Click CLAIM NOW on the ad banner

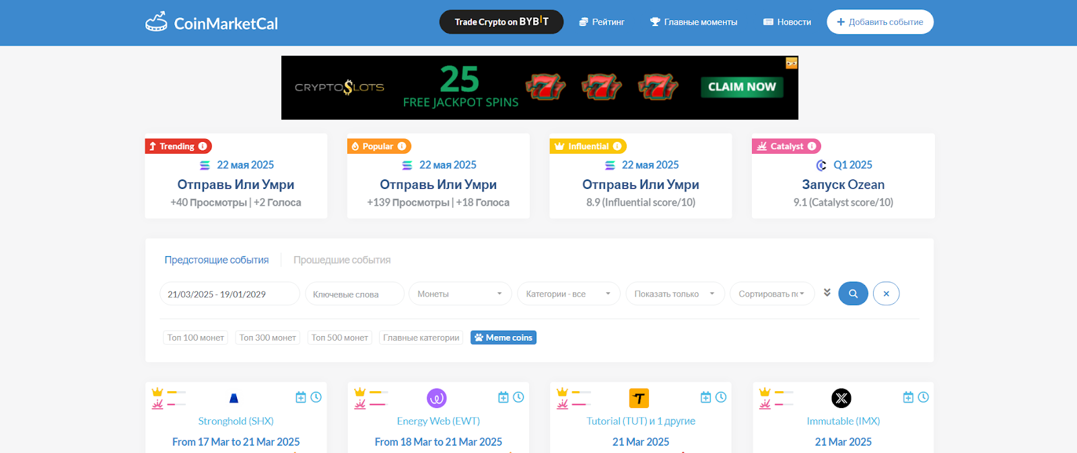point(742,87)
